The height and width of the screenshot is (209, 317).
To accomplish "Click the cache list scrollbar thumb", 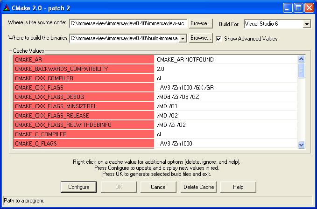I will (301, 70).
